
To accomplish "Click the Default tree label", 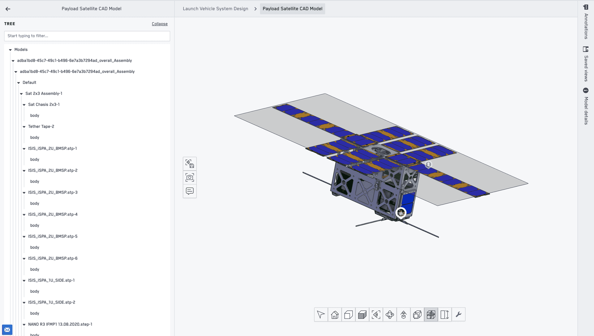I will pyautogui.click(x=29, y=83).
